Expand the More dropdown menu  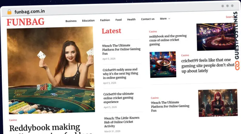point(165,19)
